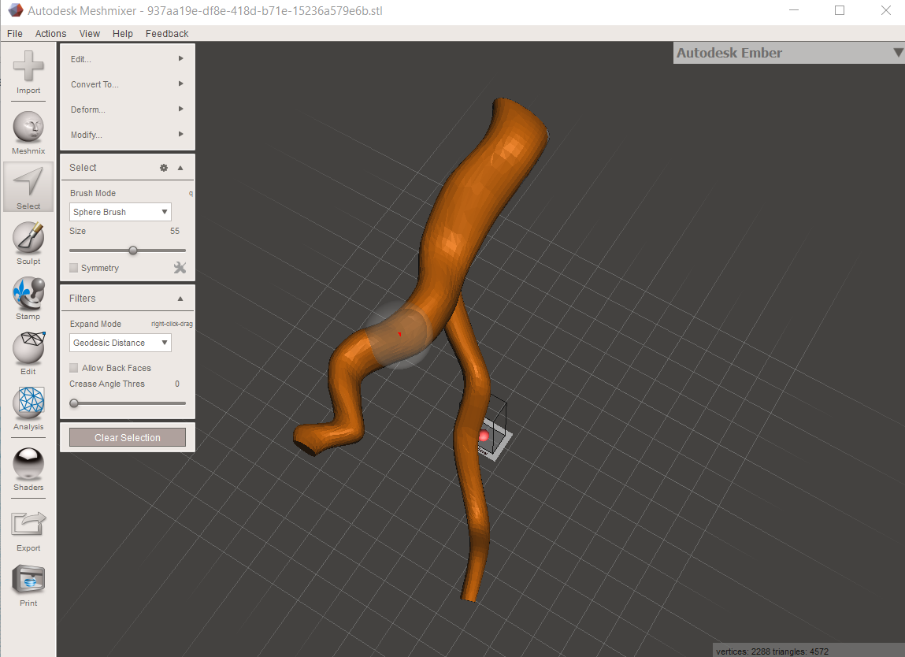905x657 pixels.
Task: Enable Allow Back Faces checkbox
Action: [x=74, y=368]
